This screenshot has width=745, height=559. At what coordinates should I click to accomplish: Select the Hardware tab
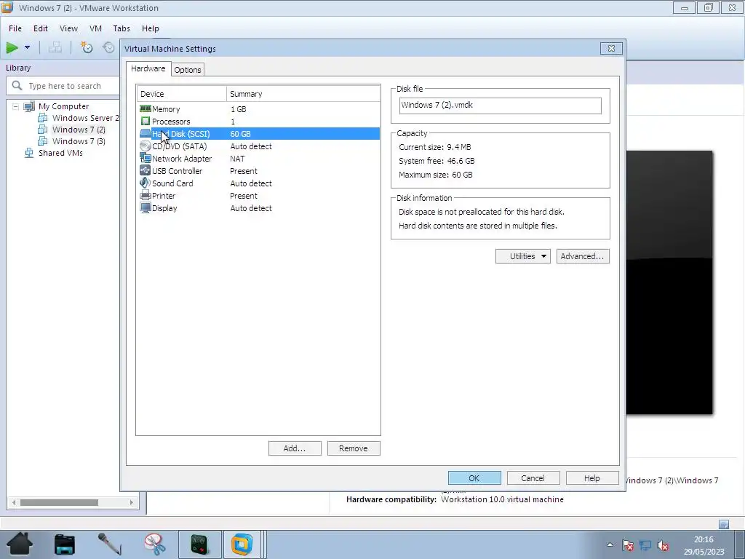148,68
